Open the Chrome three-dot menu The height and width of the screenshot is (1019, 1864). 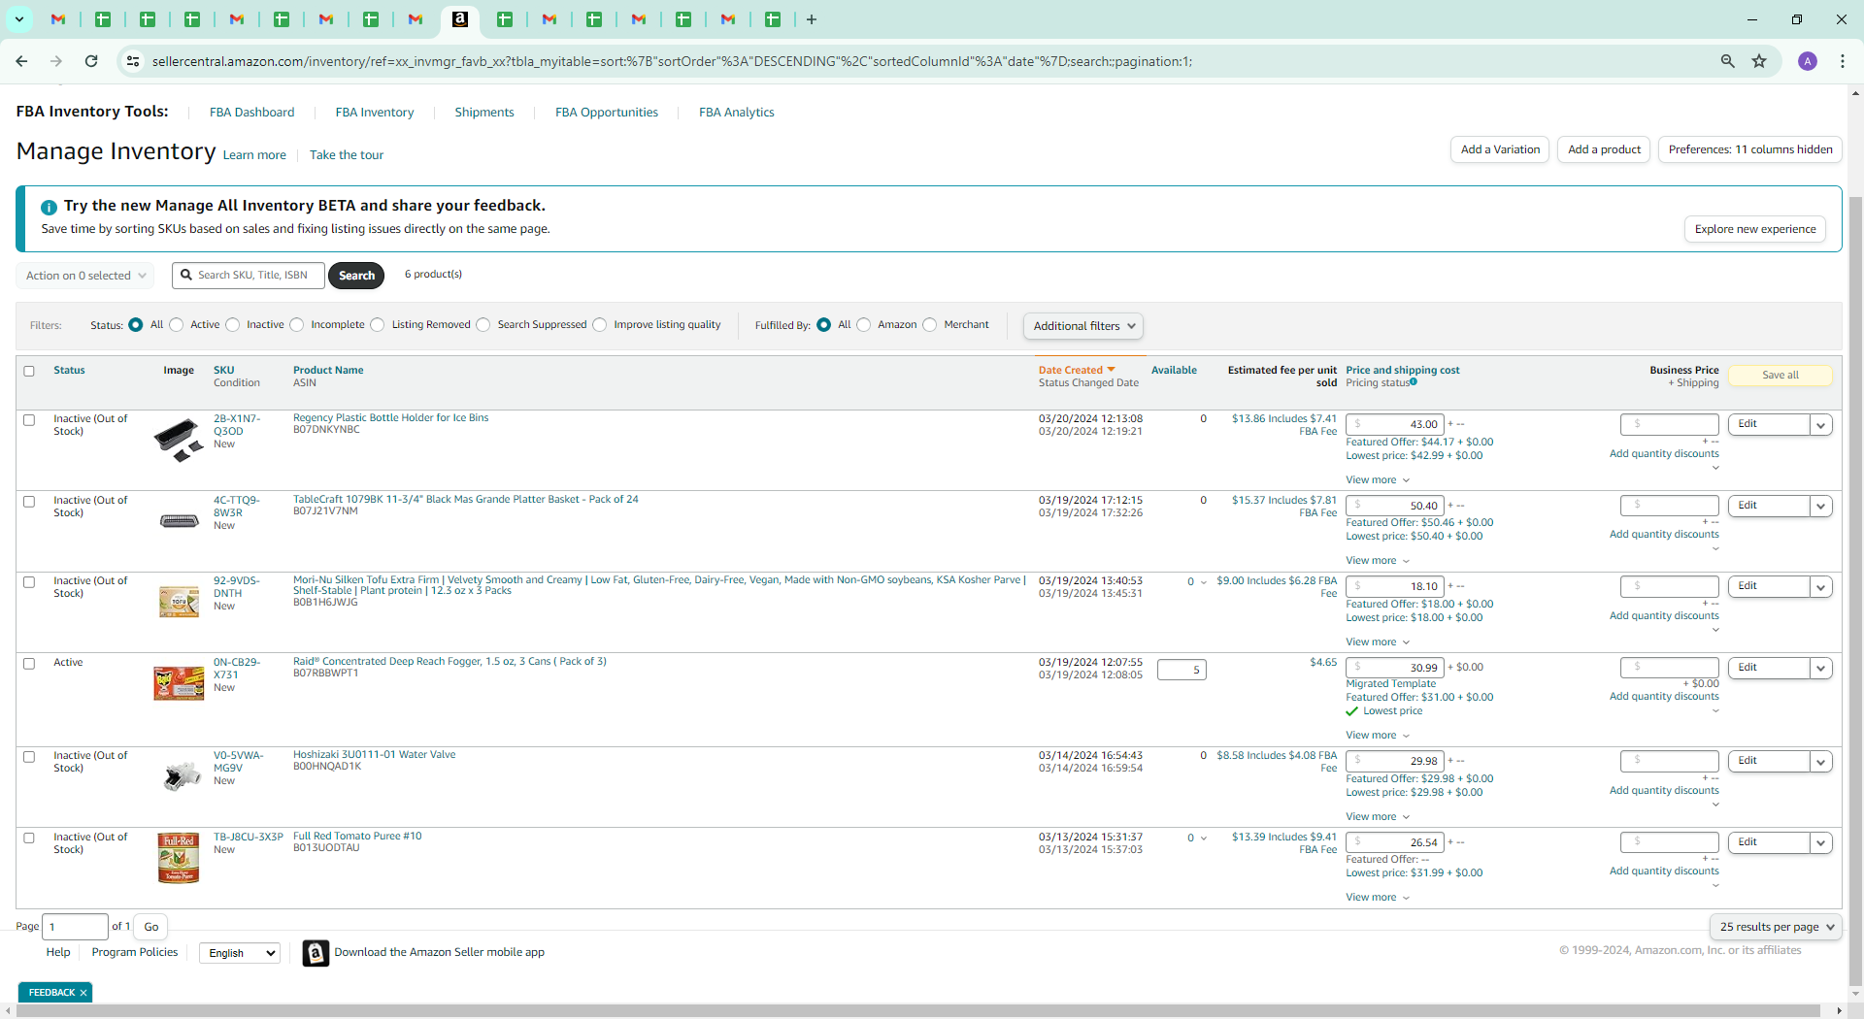click(1843, 61)
